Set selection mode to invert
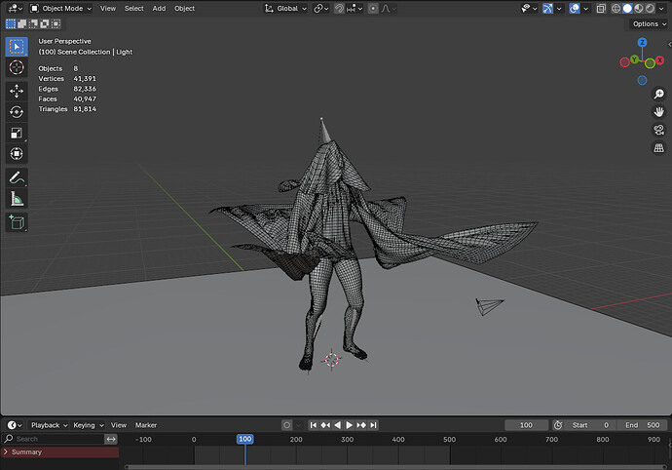The height and width of the screenshot is (470, 672). [45, 24]
